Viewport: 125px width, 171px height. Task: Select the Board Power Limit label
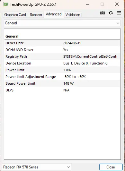tap(21, 83)
